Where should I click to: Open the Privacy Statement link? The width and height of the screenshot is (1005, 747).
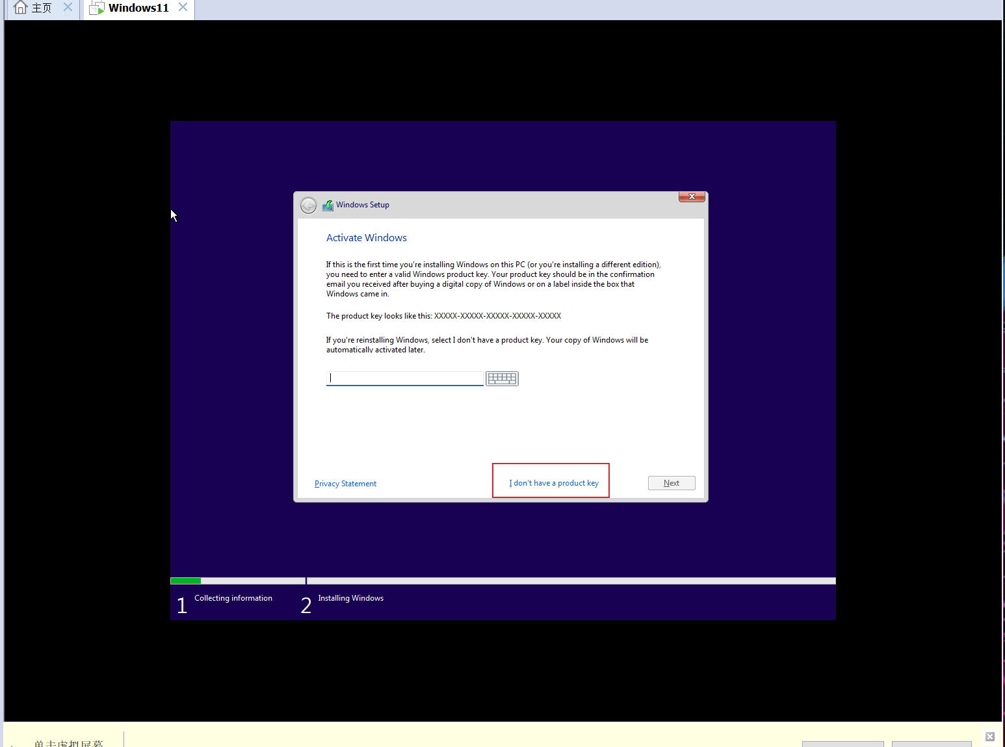345,484
